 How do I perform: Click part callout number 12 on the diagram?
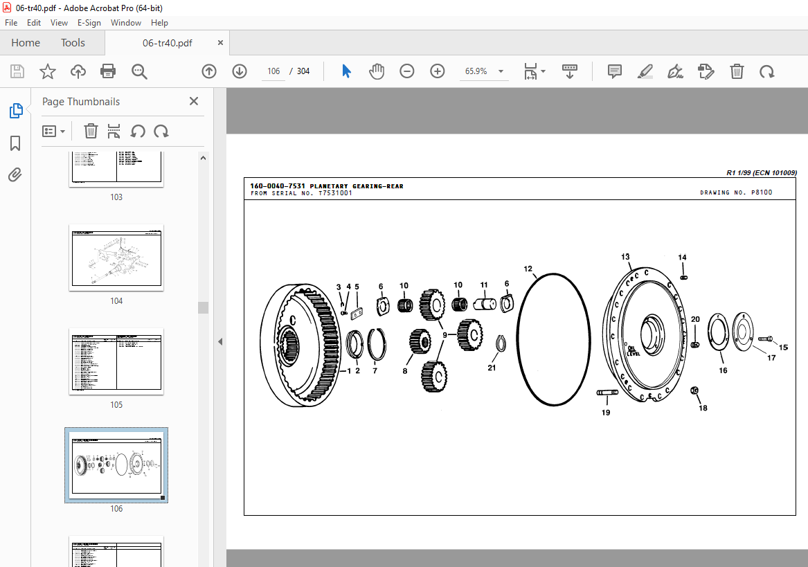pos(528,269)
